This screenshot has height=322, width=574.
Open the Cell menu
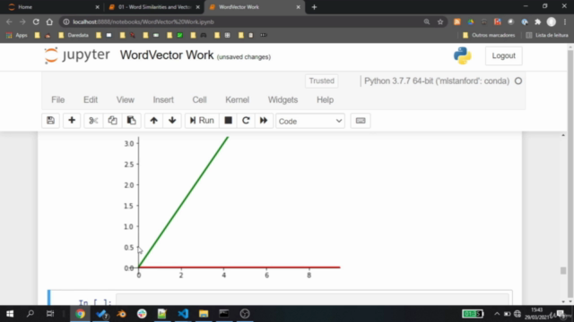pos(199,99)
